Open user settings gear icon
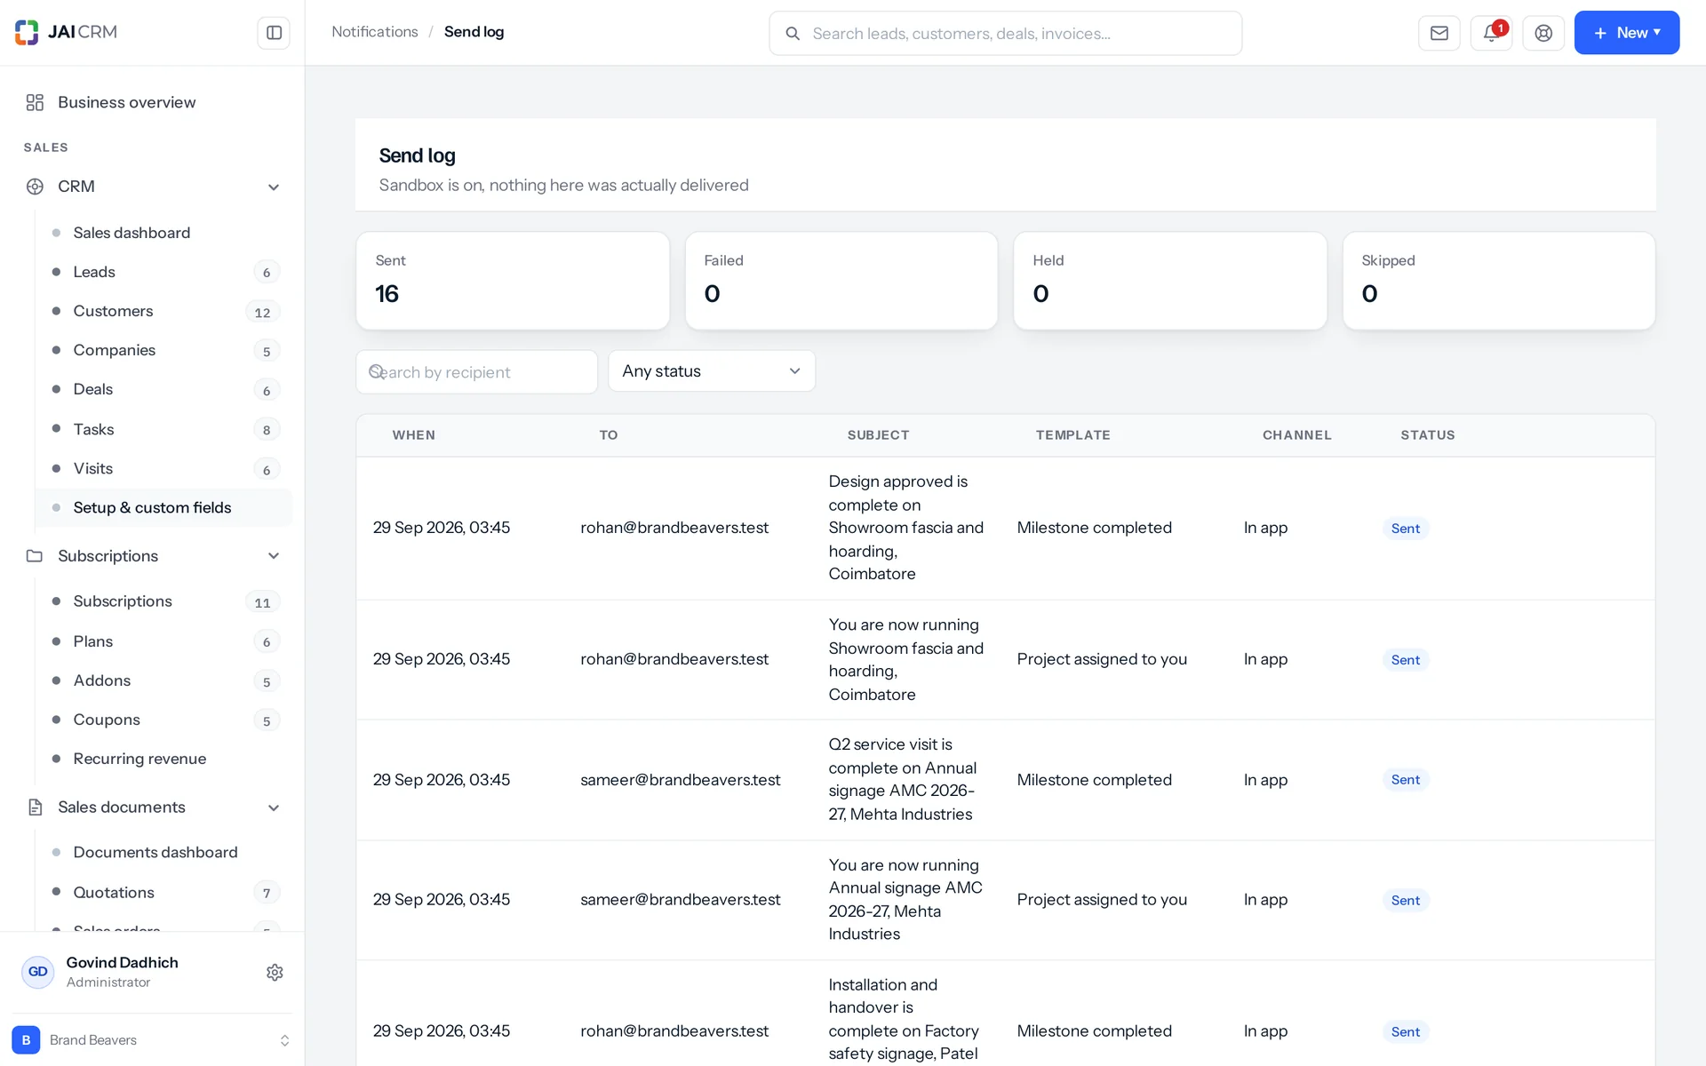1706x1066 pixels. point(275,972)
